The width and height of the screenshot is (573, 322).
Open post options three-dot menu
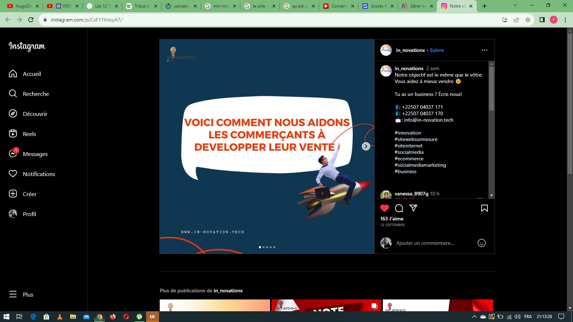pyautogui.click(x=484, y=50)
